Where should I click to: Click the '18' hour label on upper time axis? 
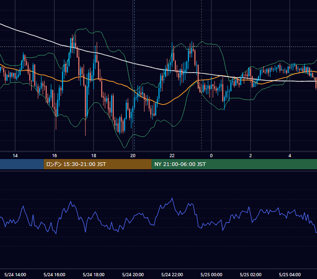pyautogui.click(x=94, y=156)
